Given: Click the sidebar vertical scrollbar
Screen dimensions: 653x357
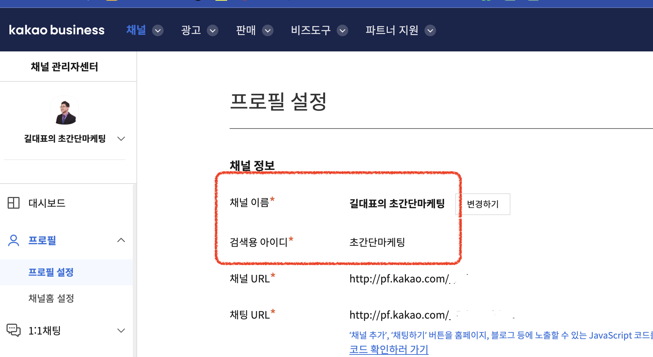Looking at the screenshot, I should coord(135,270).
